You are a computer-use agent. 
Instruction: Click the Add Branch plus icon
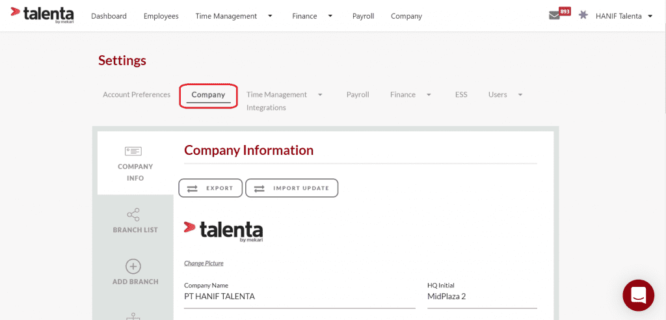point(133,267)
